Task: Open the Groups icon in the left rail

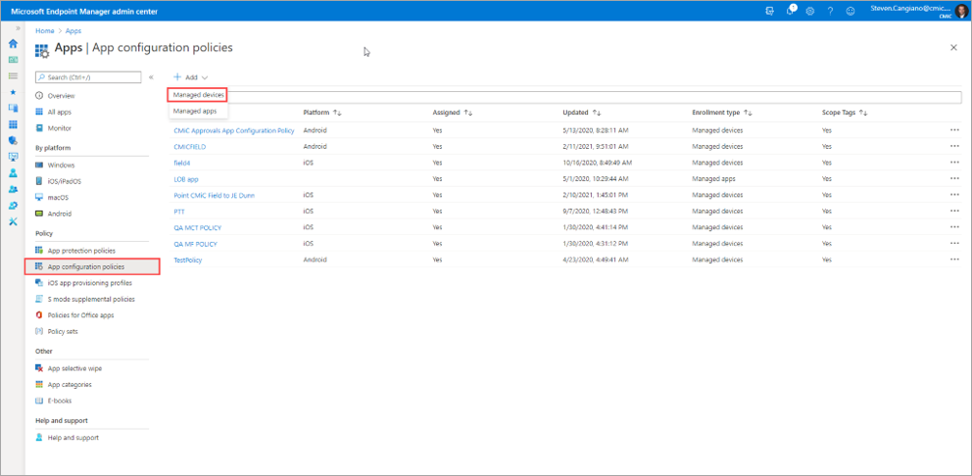Action: tap(13, 189)
